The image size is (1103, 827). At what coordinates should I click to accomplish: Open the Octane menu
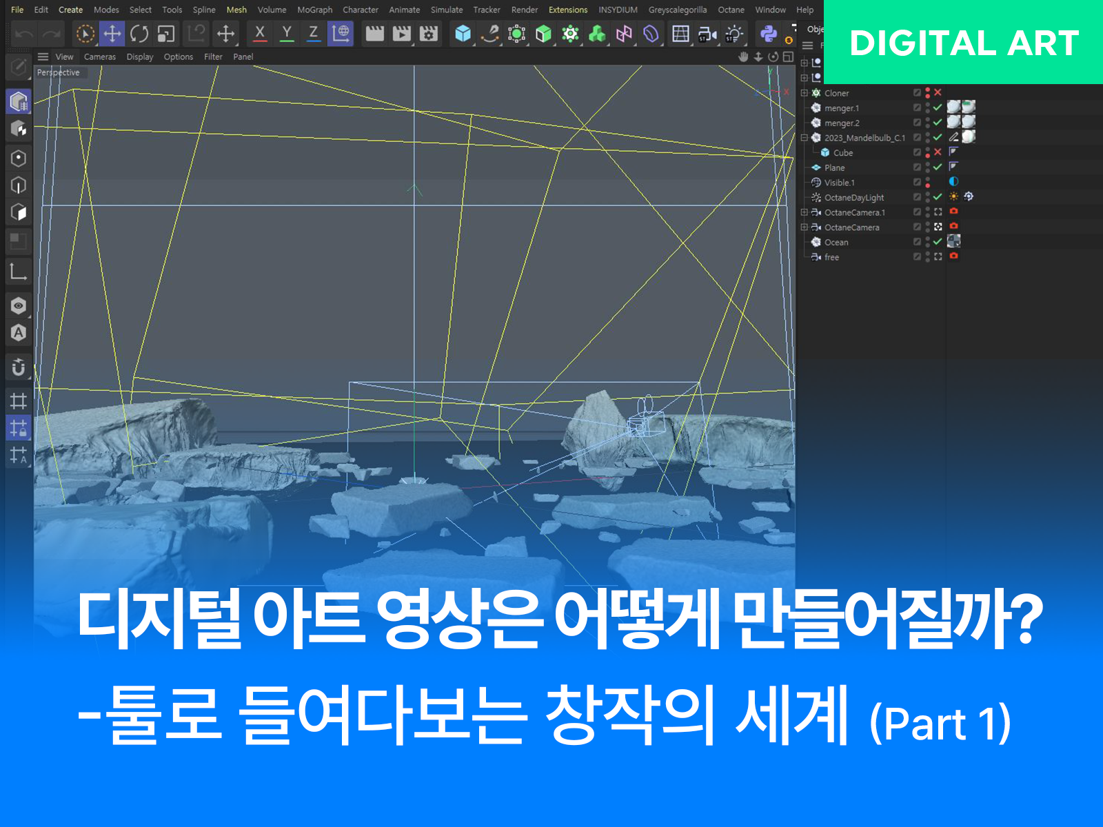[731, 10]
